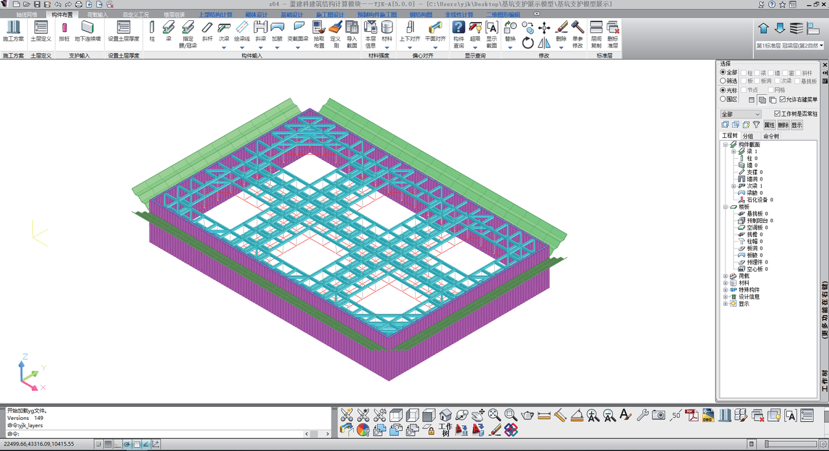Click the 显示 button in work tree panel

(x=797, y=125)
